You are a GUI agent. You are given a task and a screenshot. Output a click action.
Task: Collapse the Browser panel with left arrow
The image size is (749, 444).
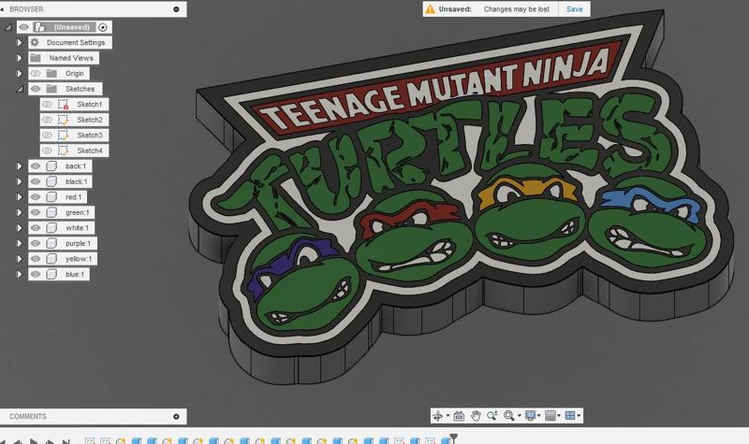coord(3,9)
